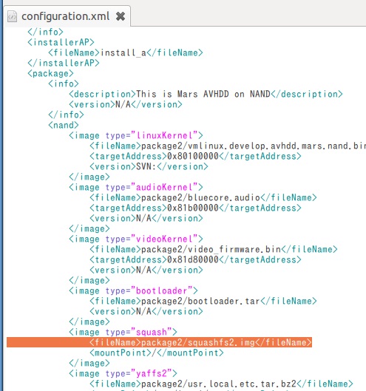Click the package2/bootloader.tar fileName line

click(x=203, y=301)
